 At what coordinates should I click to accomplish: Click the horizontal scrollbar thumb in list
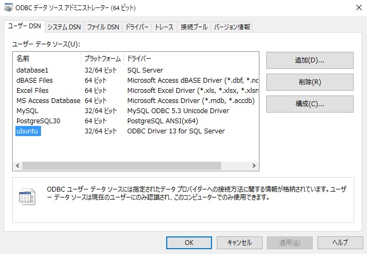coord(121,166)
